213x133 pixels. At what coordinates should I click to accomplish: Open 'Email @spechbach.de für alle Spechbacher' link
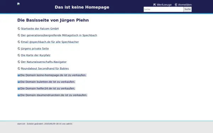50,42
